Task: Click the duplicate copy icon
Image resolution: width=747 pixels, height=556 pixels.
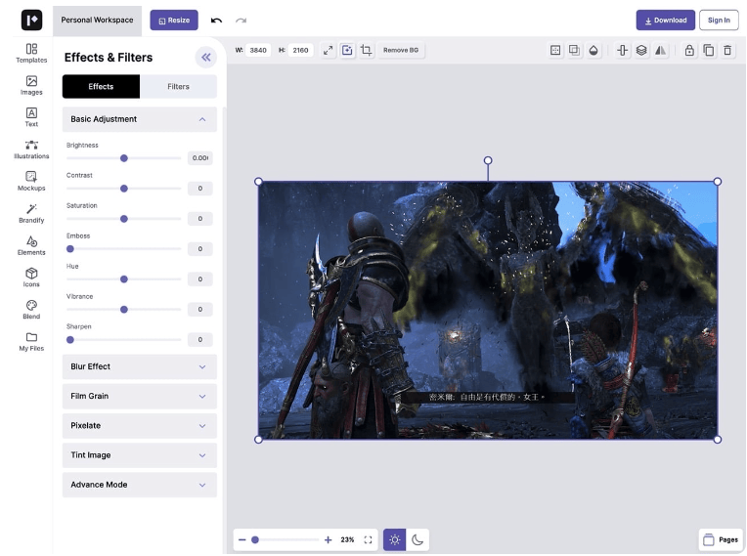Action: [708, 50]
